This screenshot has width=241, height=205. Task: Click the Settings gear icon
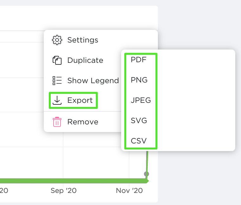(x=57, y=40)
